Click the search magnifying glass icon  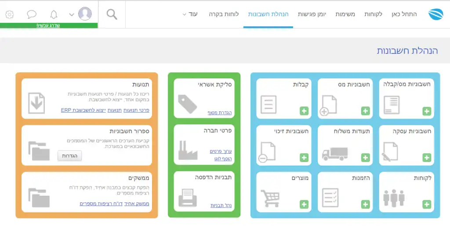(112, 14)
